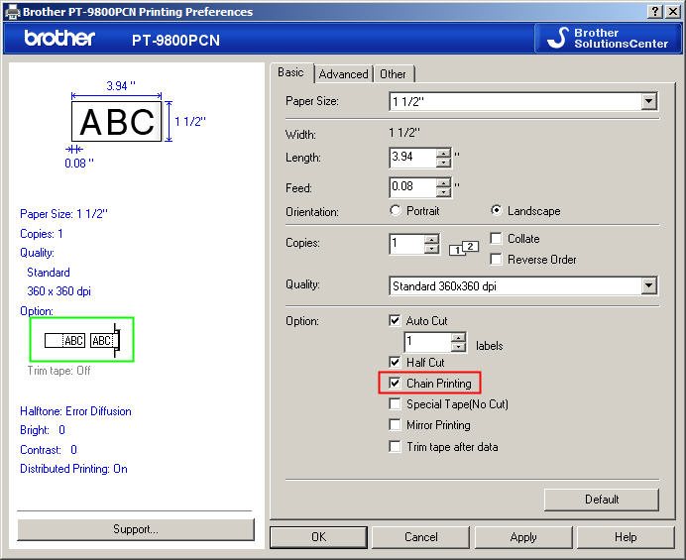Toggle the Chain Printing checkbox
Screen dimensions: 686x560
tap(396, 383)
